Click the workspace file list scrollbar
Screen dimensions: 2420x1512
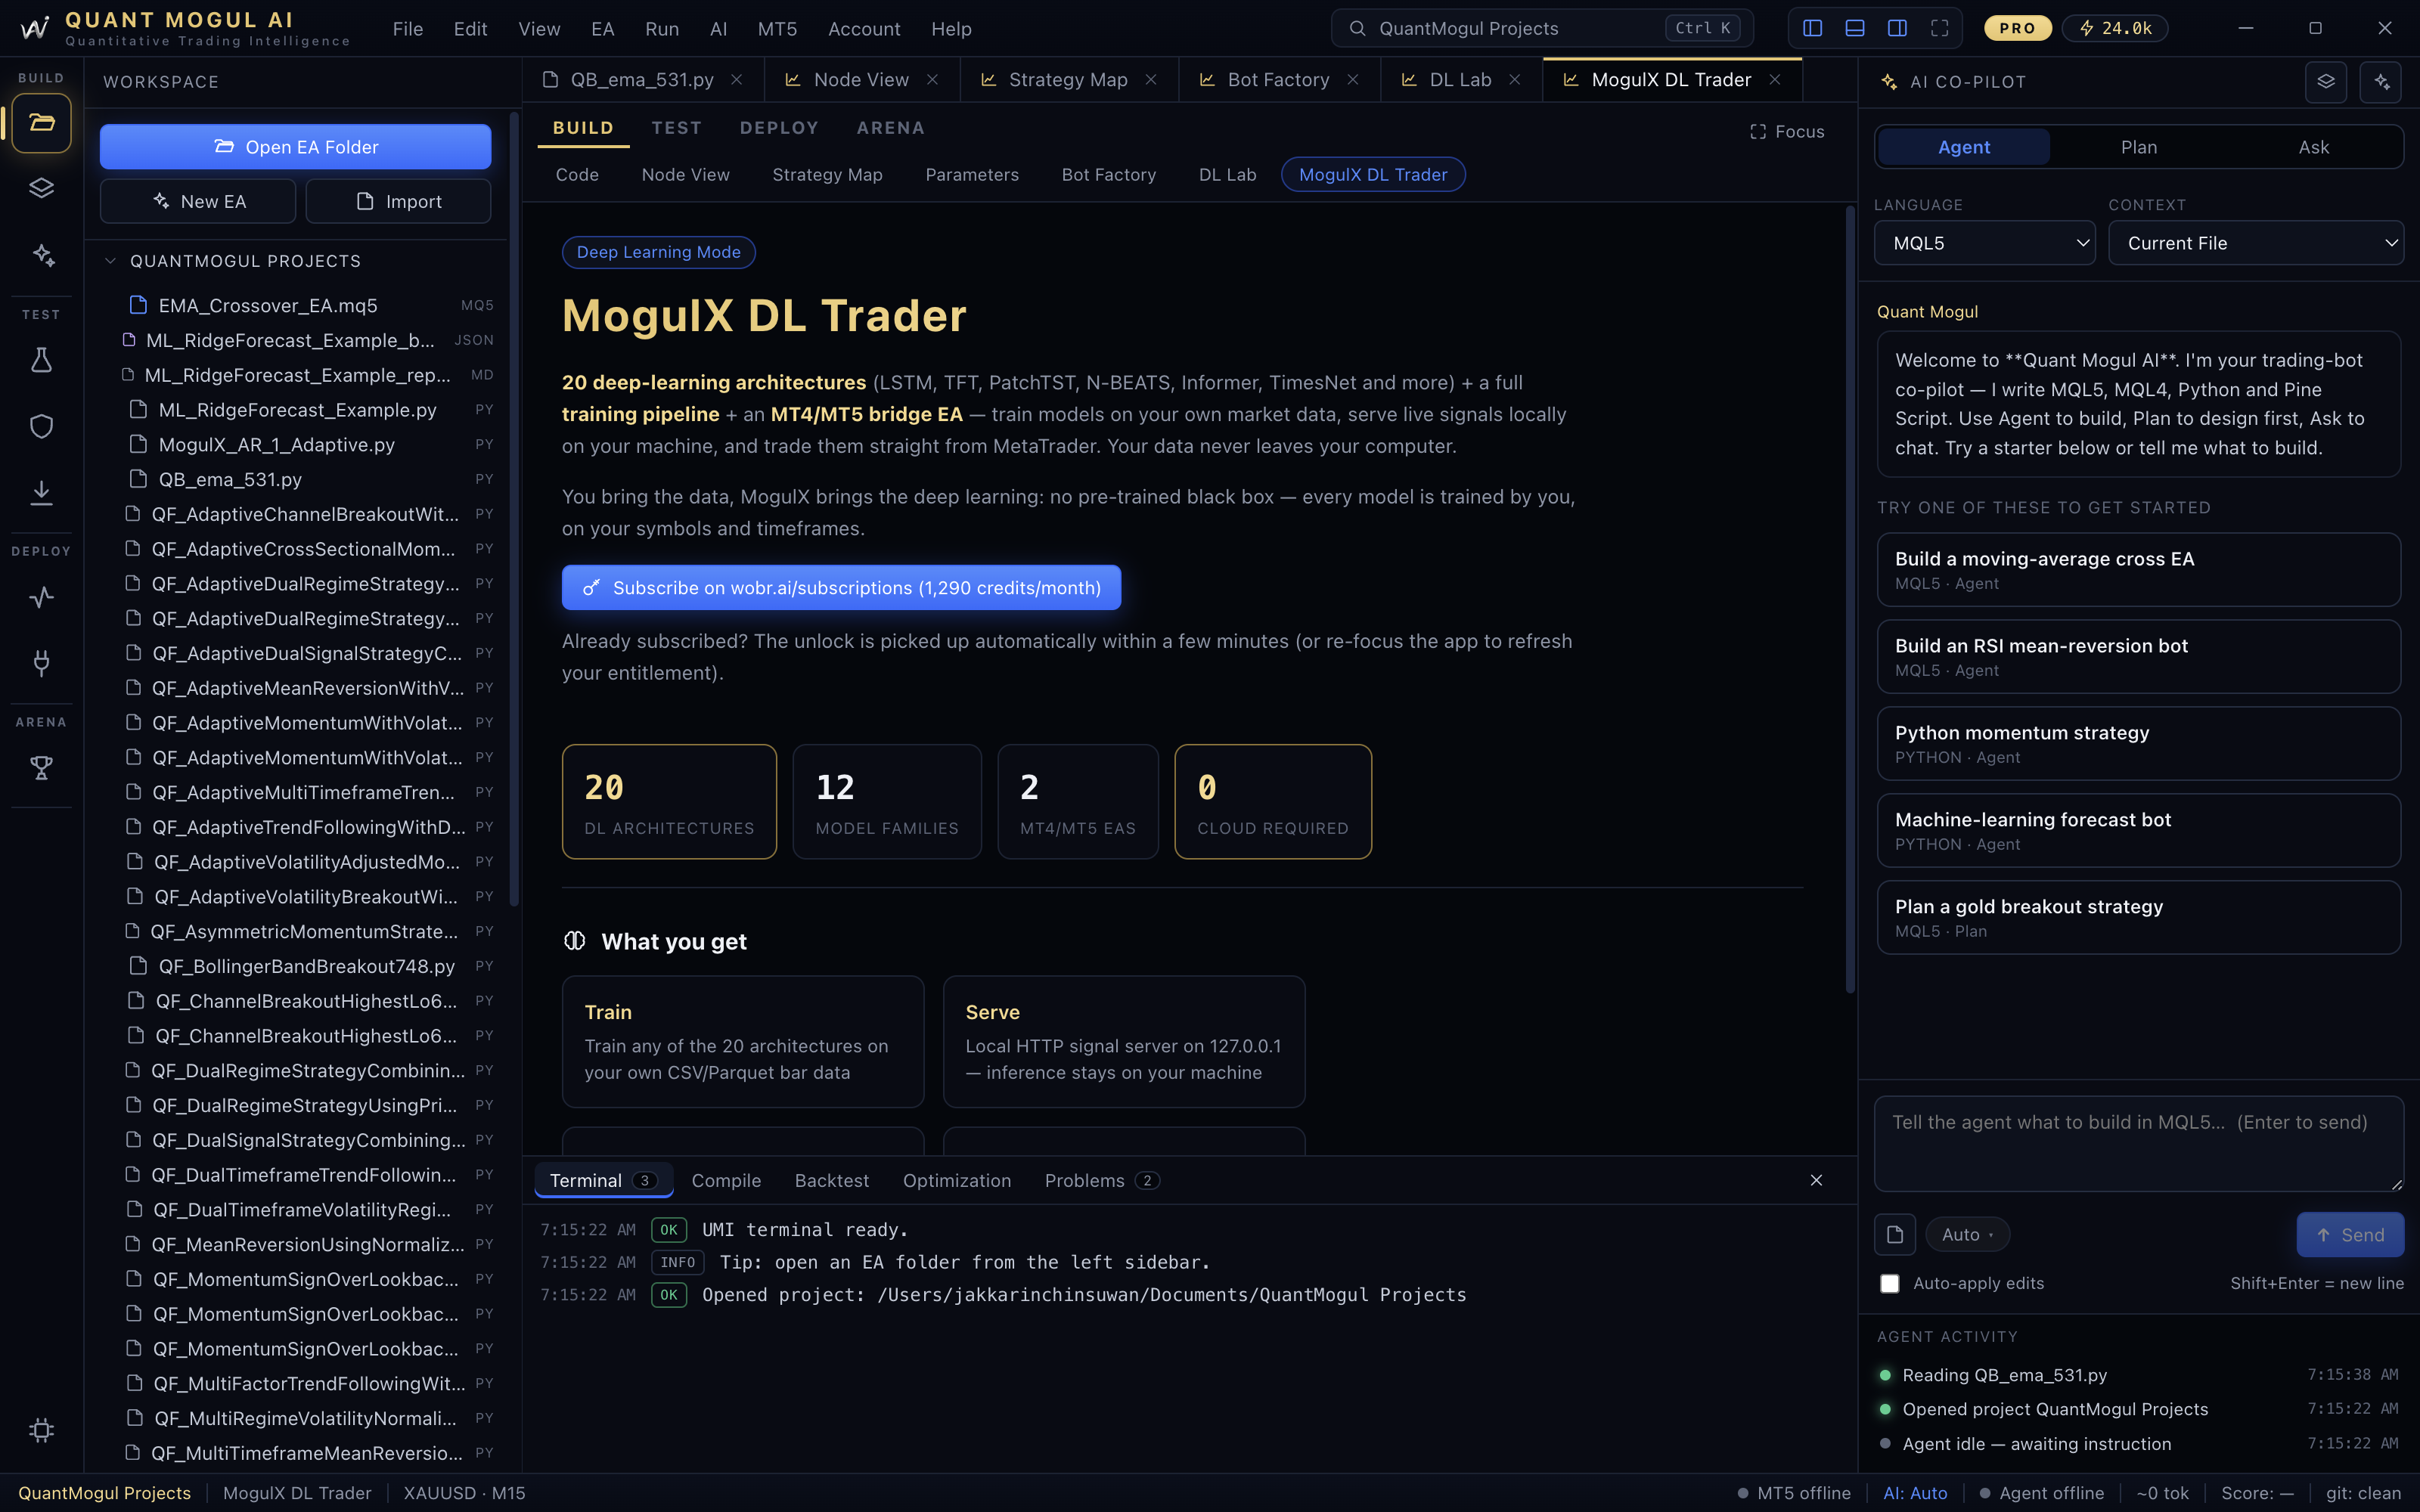coord(515,510)
